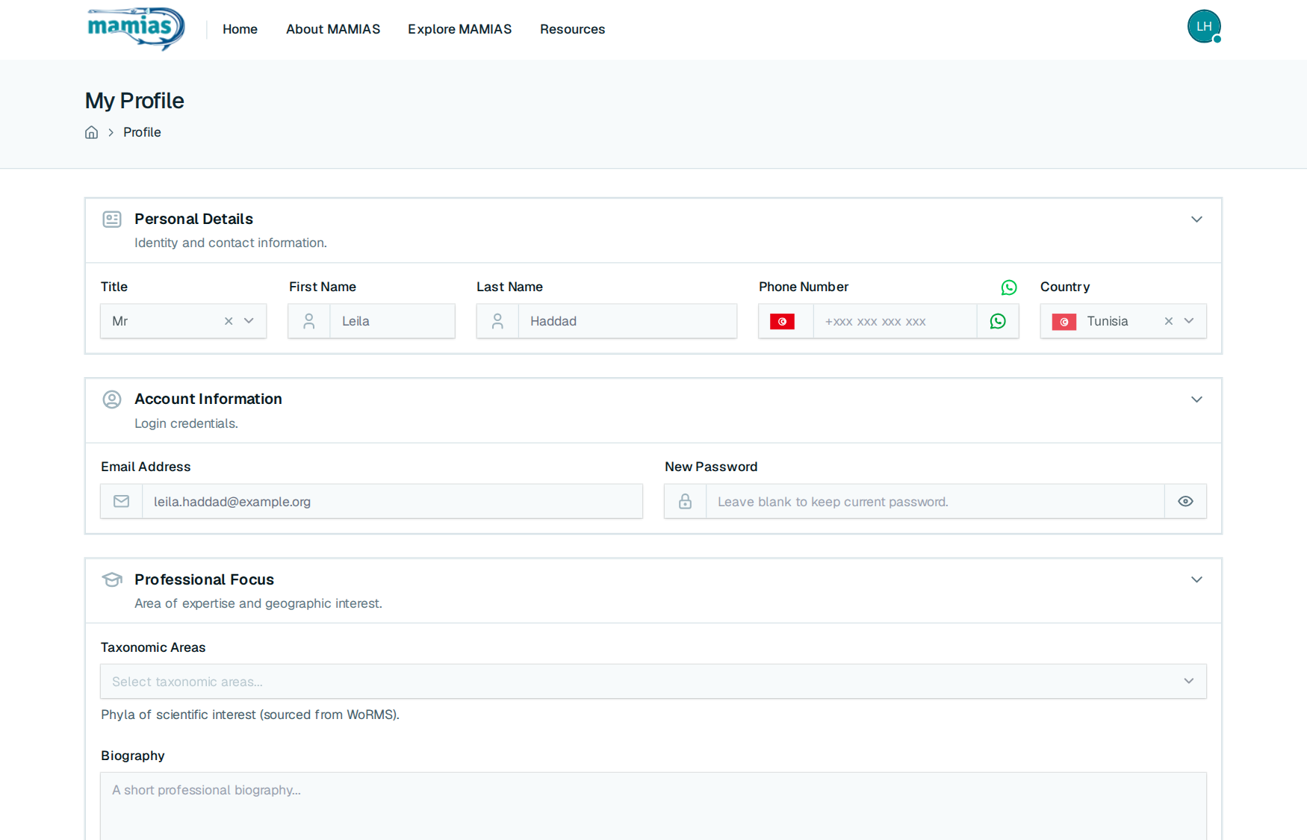Click the person icon in Last Name field

point(497,321)
